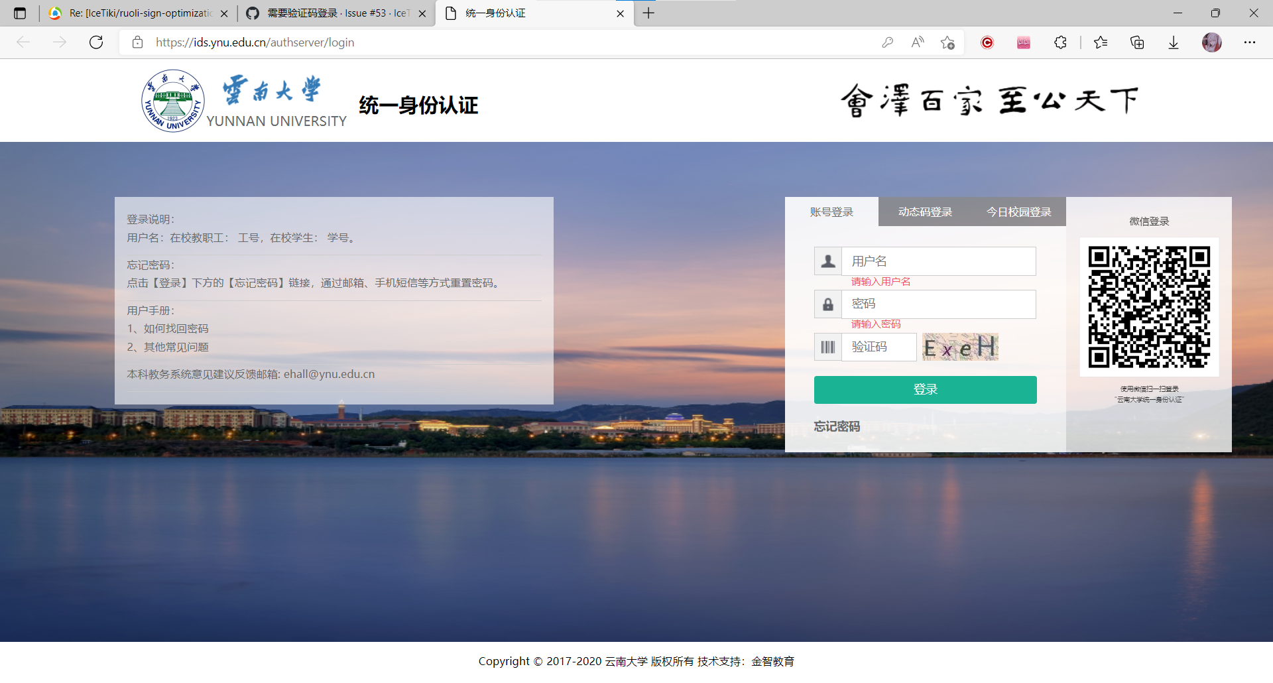Open the Downloads icon
The height and width of the screenshot is (683, 1273).
tap(1173, 42)
